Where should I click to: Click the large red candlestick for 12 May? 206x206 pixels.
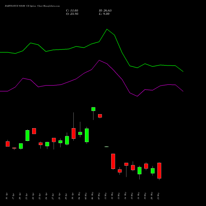pyautogui.click(x=113, y=161)
